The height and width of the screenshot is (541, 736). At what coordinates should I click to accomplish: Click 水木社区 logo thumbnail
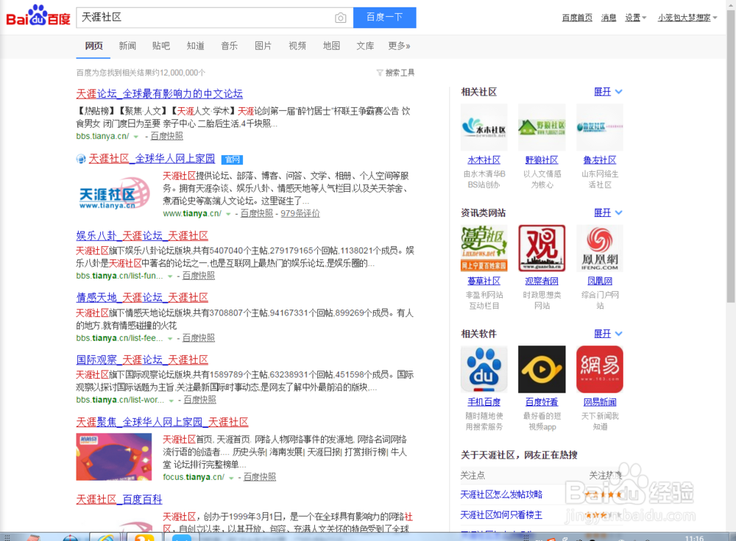click(484, 127)
